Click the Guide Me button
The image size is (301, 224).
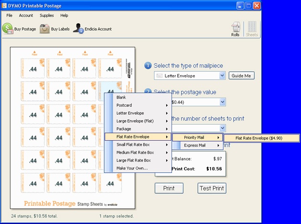[241, 76]
